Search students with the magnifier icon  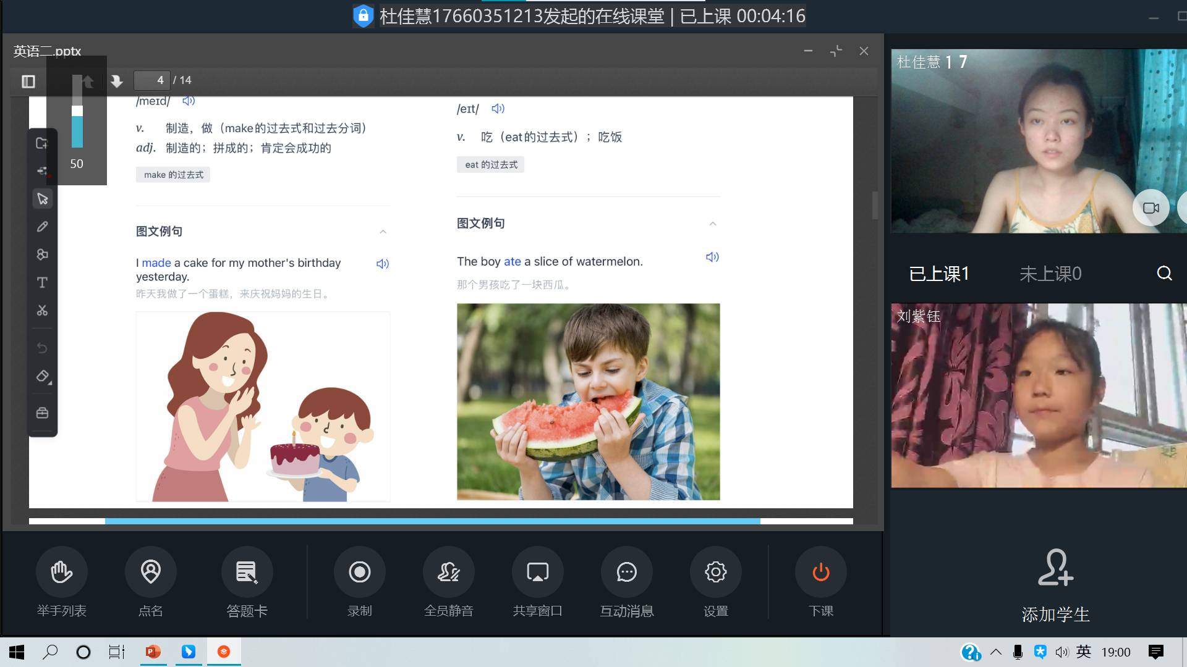[1165, 273]
